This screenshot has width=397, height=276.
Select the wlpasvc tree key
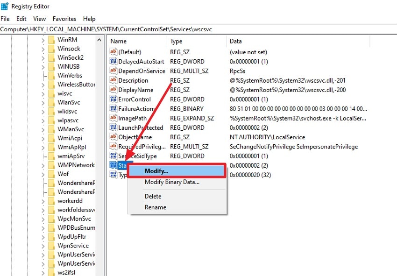[x=68, y=120]
